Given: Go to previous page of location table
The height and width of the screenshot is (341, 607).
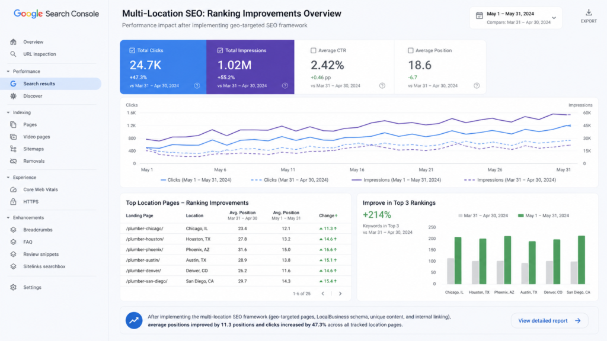Looking at the screenshot, I should click(x=323, y=294).
